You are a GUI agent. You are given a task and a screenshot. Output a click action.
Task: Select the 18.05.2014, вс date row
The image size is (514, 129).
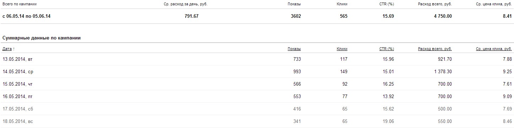pyautogui.click(x=257, y=121)
